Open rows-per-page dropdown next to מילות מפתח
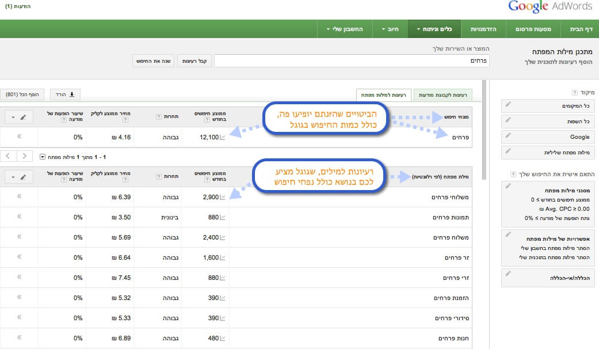Screen dimensions: 599x349 (x=42, y=157)
